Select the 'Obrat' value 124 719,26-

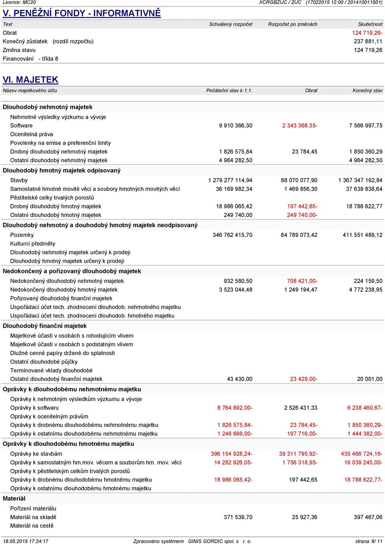367,33
